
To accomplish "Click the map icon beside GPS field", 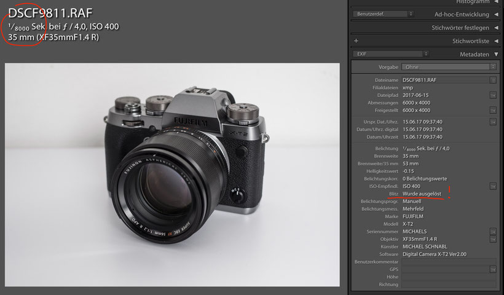I will [493, 269].
